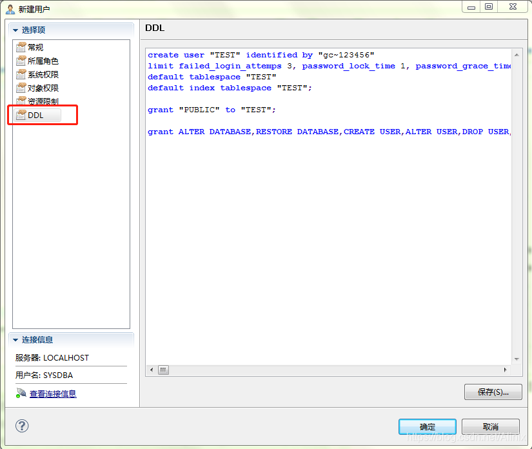Select the 对象权限 page
Screen dimensions: 532x449
[43, 88]
